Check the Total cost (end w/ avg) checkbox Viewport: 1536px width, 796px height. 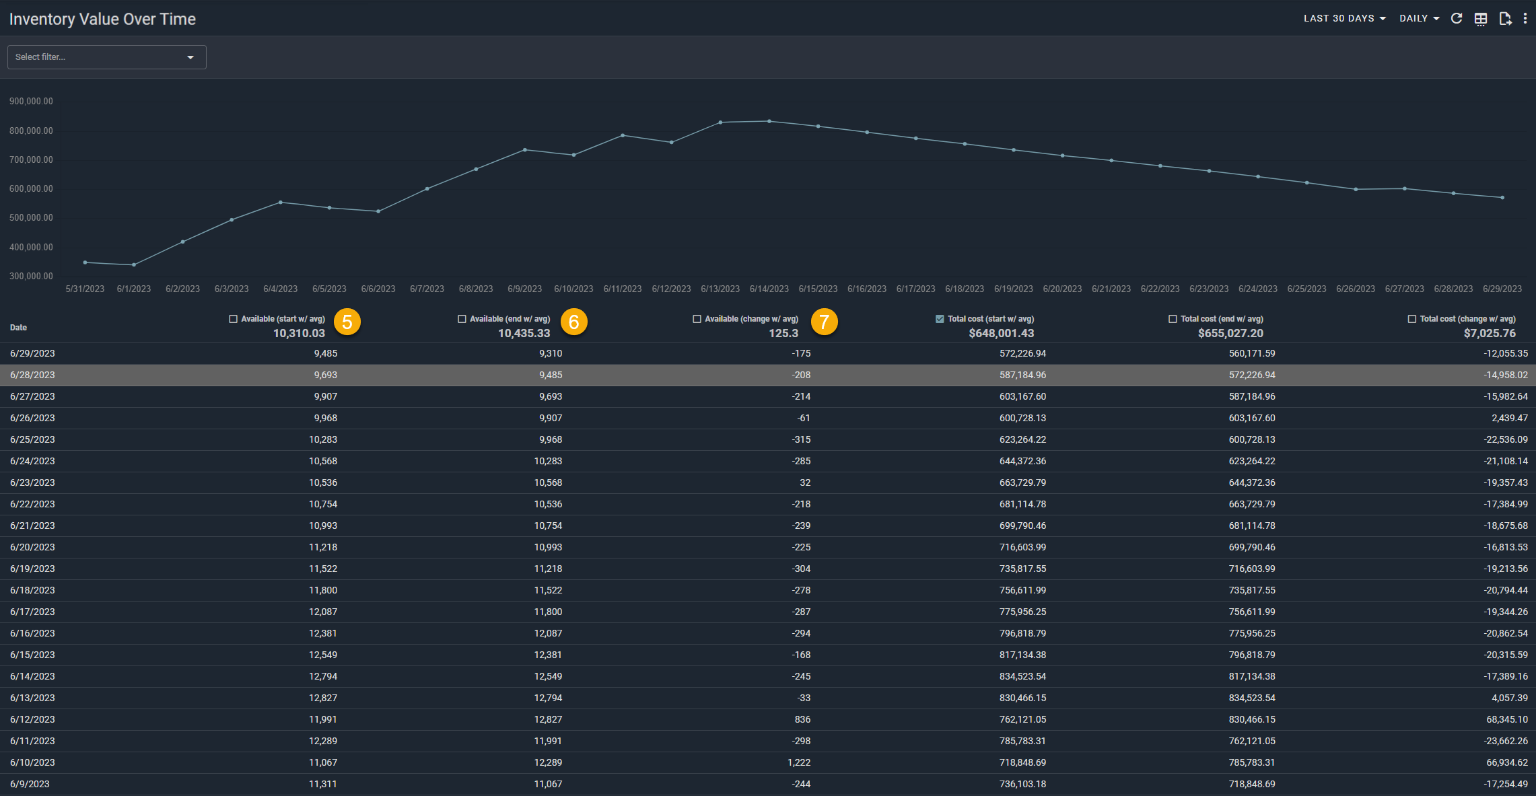(1173, 319)
